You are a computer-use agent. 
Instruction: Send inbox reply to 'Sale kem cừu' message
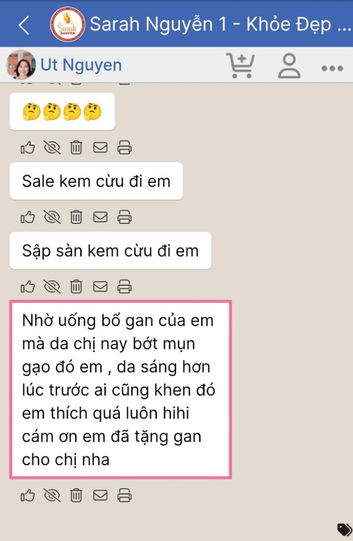(100, 217)
